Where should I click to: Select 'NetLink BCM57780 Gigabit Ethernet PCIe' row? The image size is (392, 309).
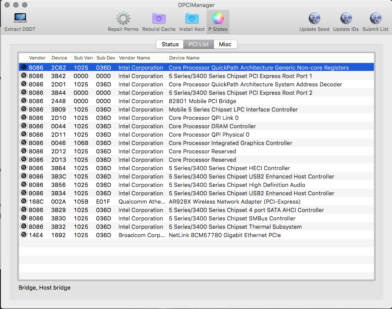196,235
